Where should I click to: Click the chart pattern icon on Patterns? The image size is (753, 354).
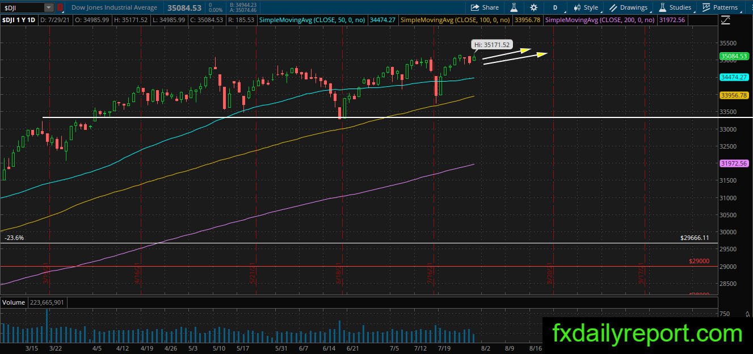[706, 7]
